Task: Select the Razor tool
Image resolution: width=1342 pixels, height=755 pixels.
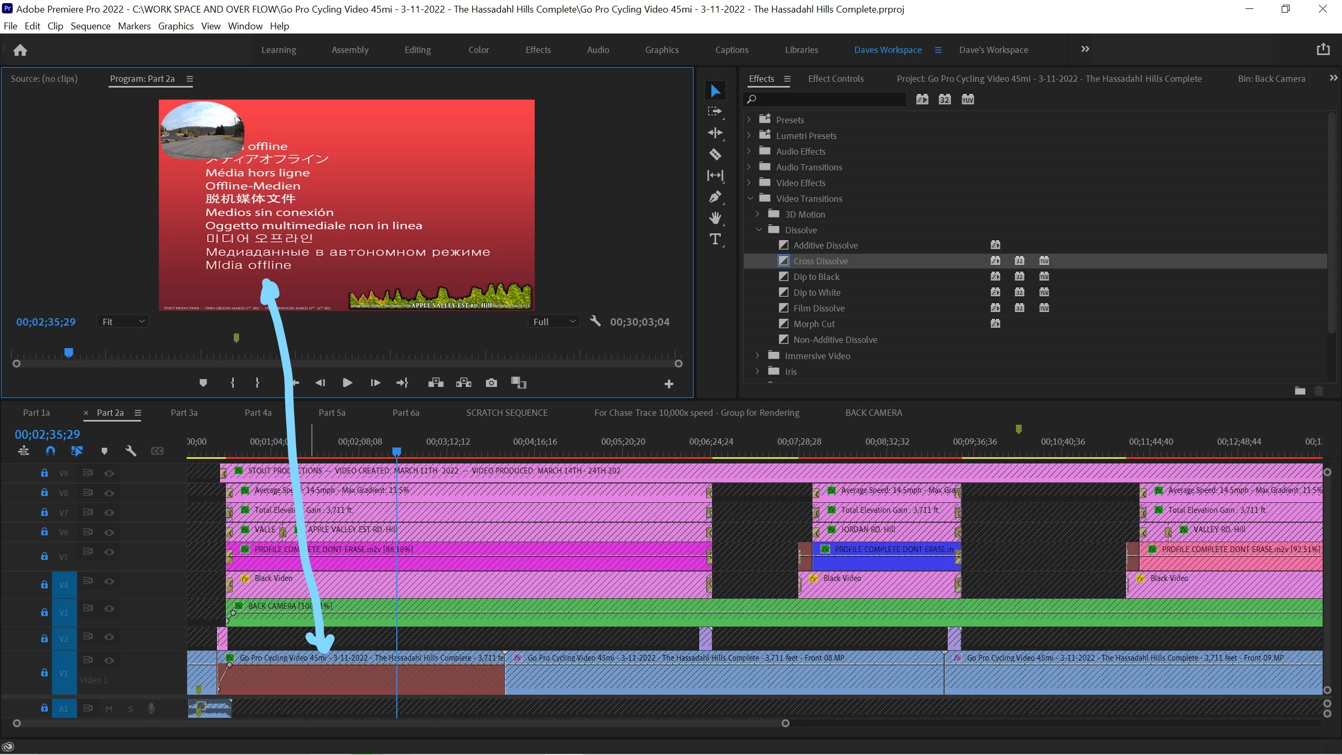Action: tap(715, 154)
